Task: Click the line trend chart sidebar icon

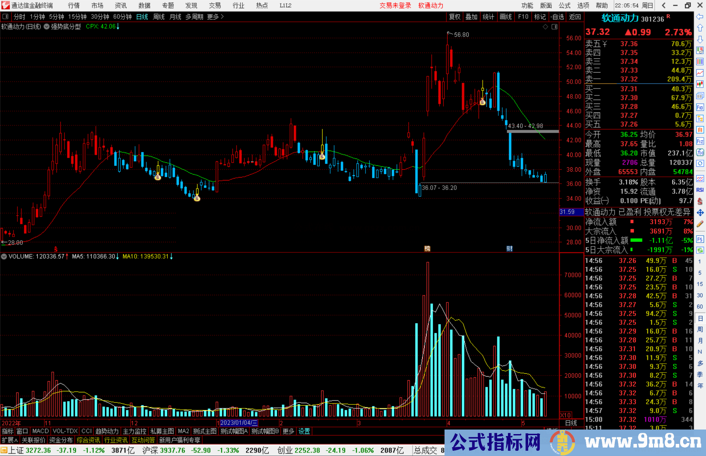Action: coord(700,73)
